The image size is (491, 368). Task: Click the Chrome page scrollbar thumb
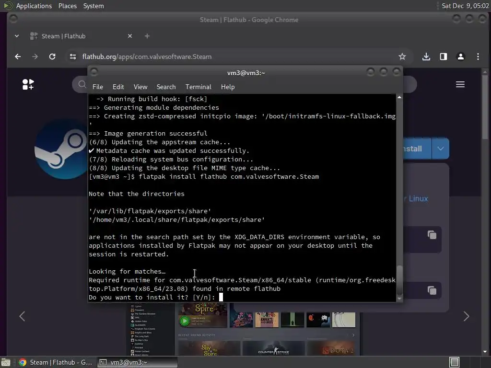click(485, 106)
